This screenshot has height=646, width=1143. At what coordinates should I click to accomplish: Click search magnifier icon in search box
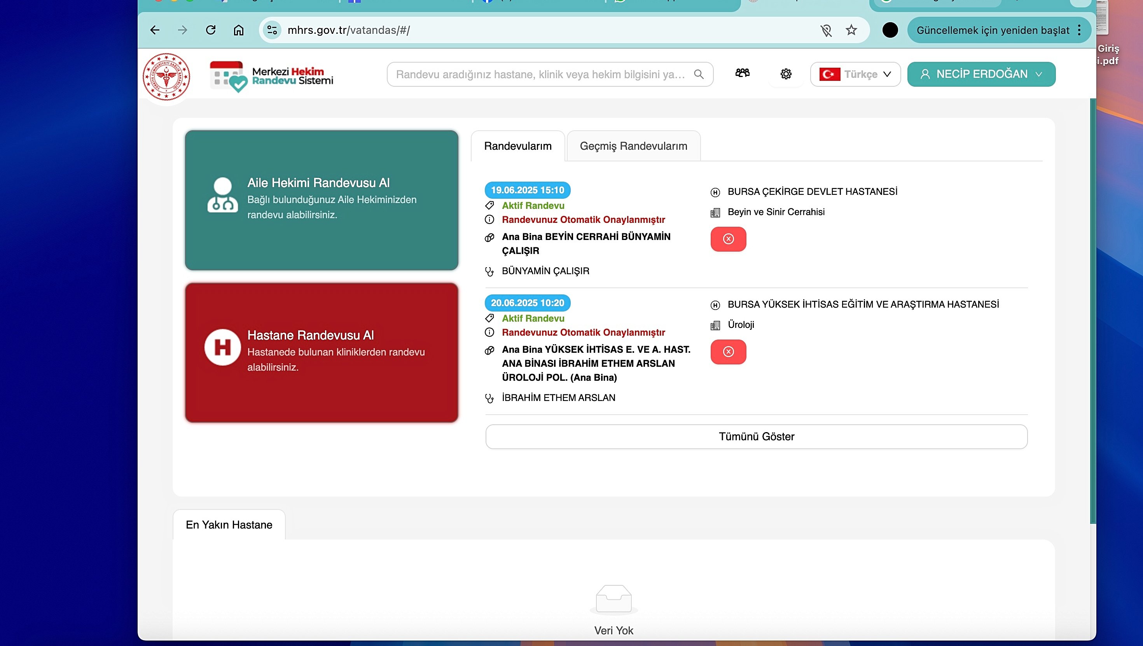[x=699, y=74]
